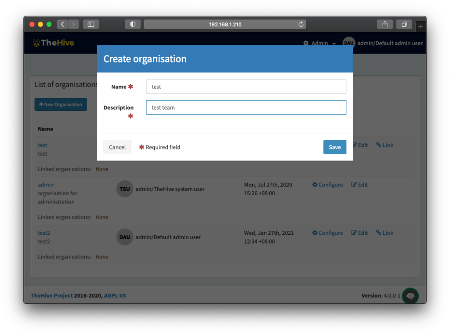This screenshot has height=335, width=450.
Task: Click the Safari back navigation arrow
Action: tap(62, 25)
